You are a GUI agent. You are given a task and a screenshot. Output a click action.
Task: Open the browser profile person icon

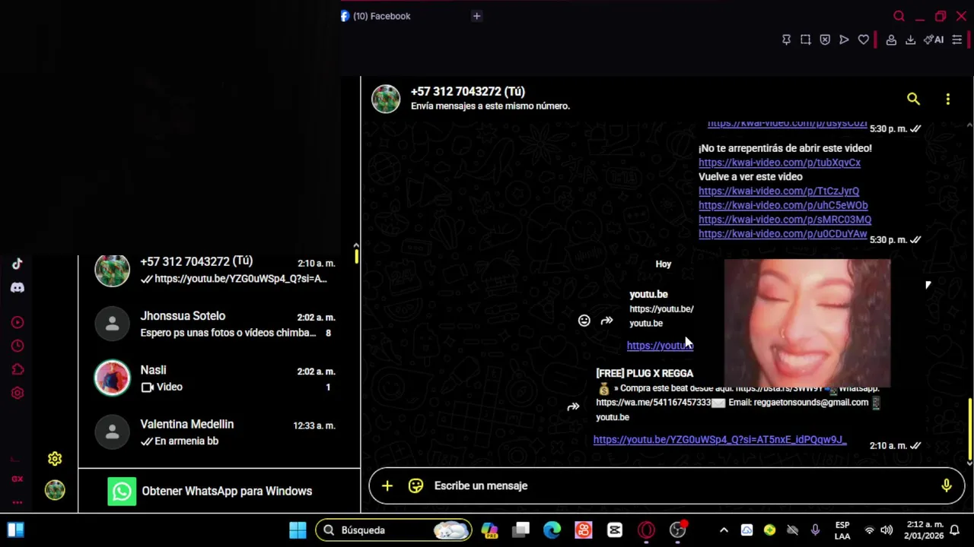coord(891,40)
